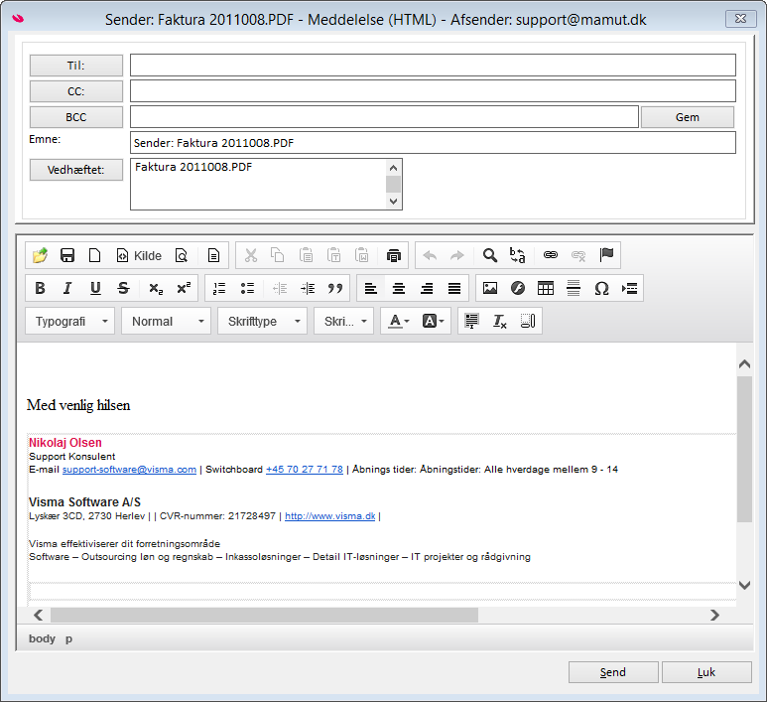Toggle italic formatting
The height and width of the screenshot is (702, 767).
pyautogui.click(x=67, y=288)
